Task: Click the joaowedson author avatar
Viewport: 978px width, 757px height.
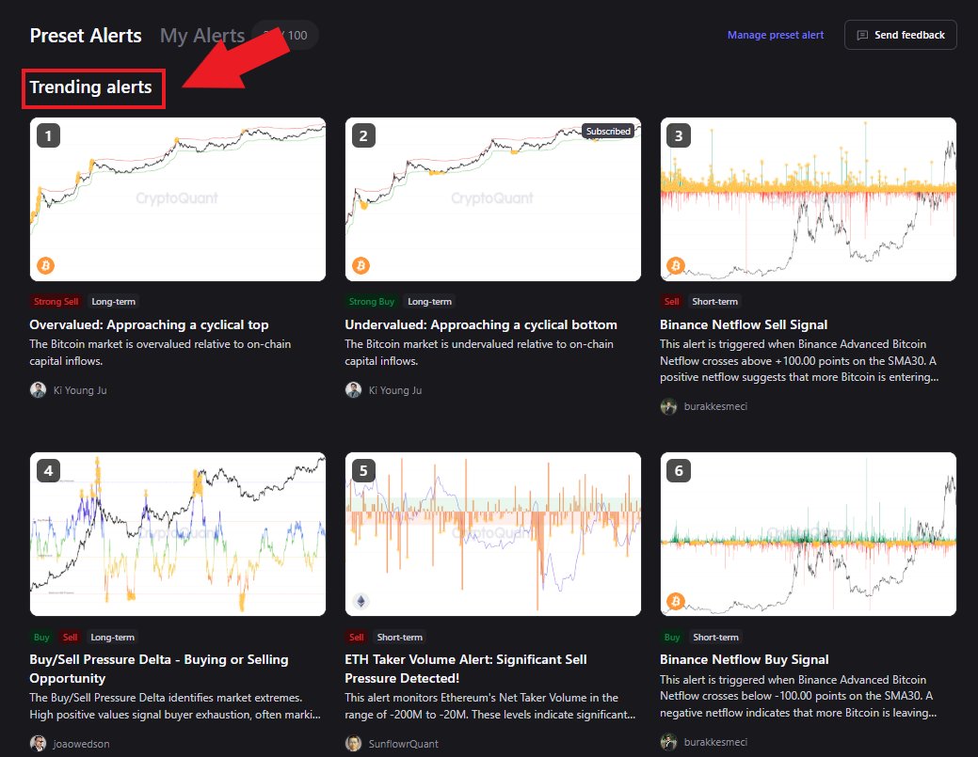Action: 38,743
